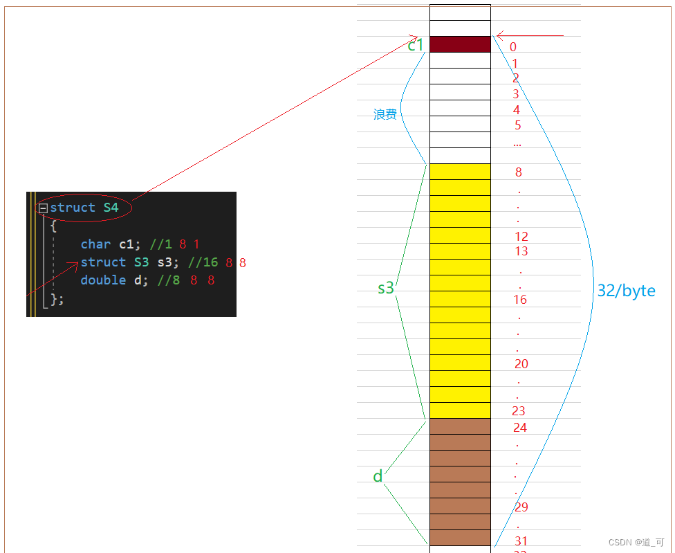Click the offset number 0
This screenshot has width=675, height=553.
pyautogui.click(x=513, y=47)
